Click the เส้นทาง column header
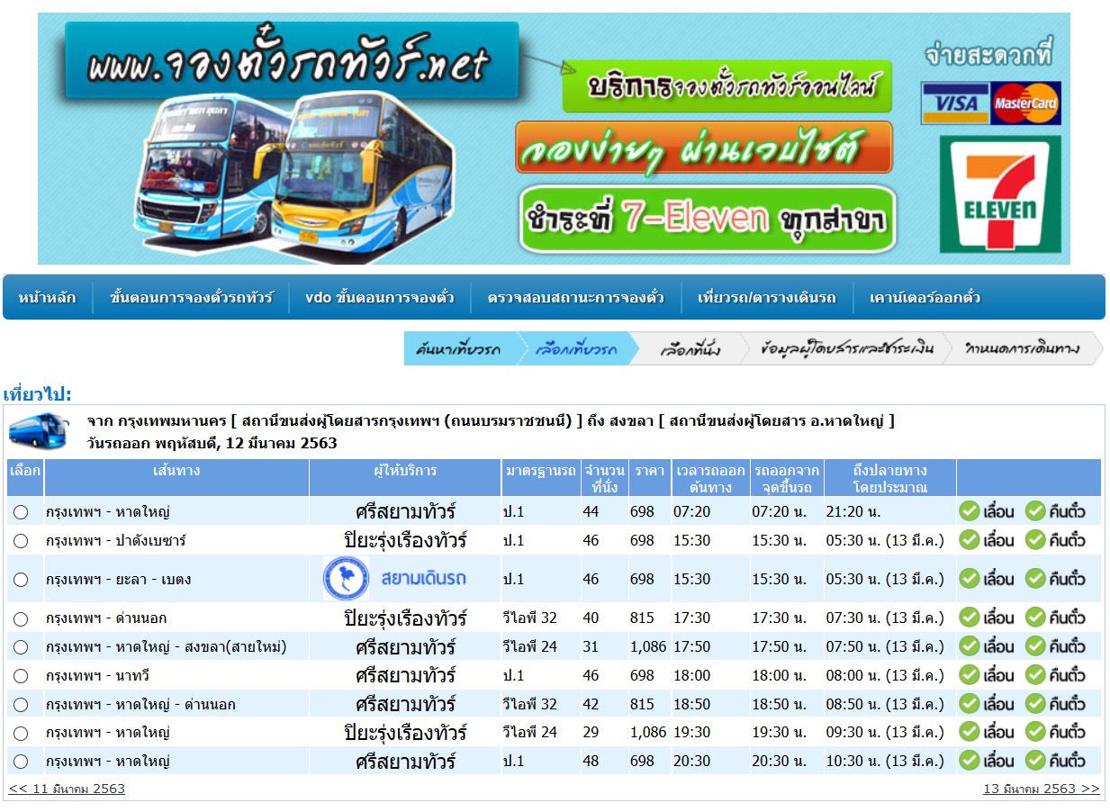 click(176, 478)
